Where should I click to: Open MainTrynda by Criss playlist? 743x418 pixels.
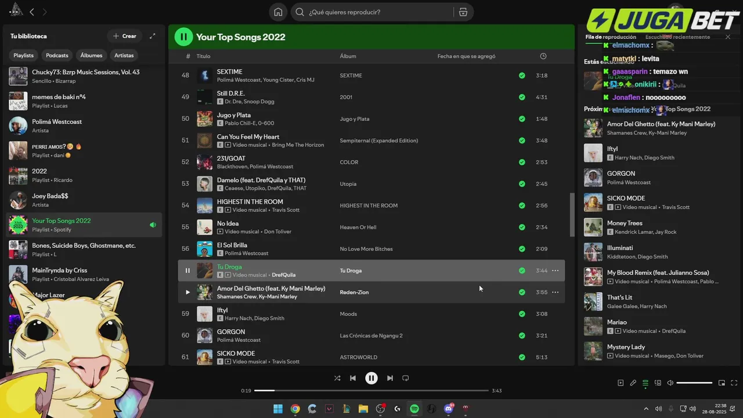point(84,275)
